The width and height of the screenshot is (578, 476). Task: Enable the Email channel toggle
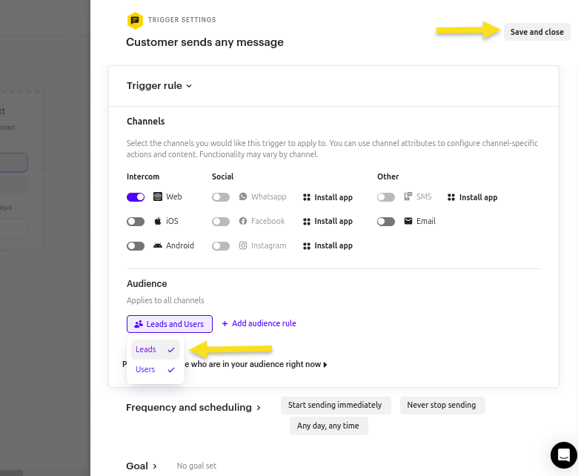tap(386, 221)
